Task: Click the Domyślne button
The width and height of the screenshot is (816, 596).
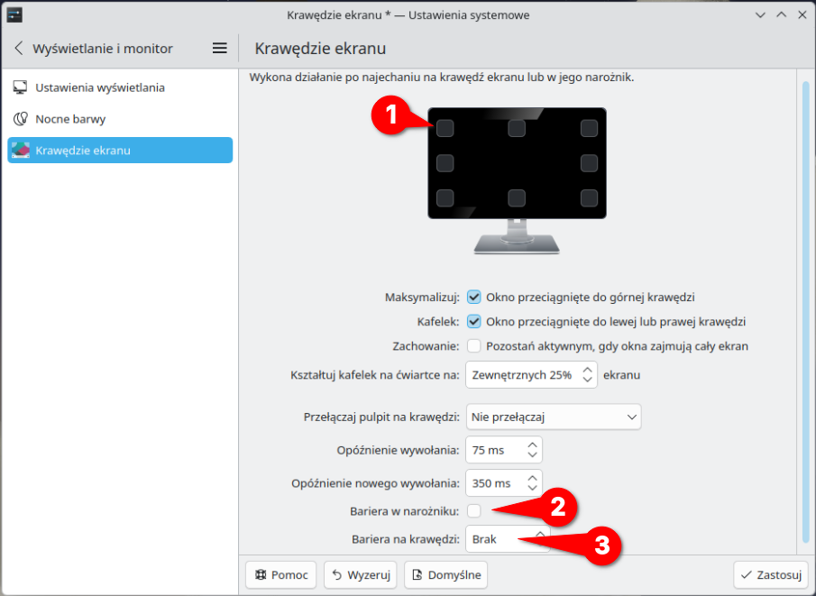Action: tap(445, 574)
